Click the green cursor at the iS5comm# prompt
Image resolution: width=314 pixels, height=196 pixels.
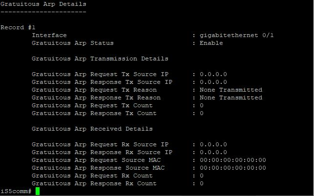pos(38,191)
